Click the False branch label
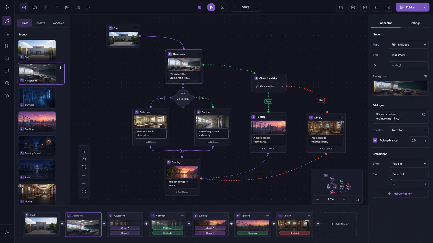 pyautogui.click(x=320, y=100)
